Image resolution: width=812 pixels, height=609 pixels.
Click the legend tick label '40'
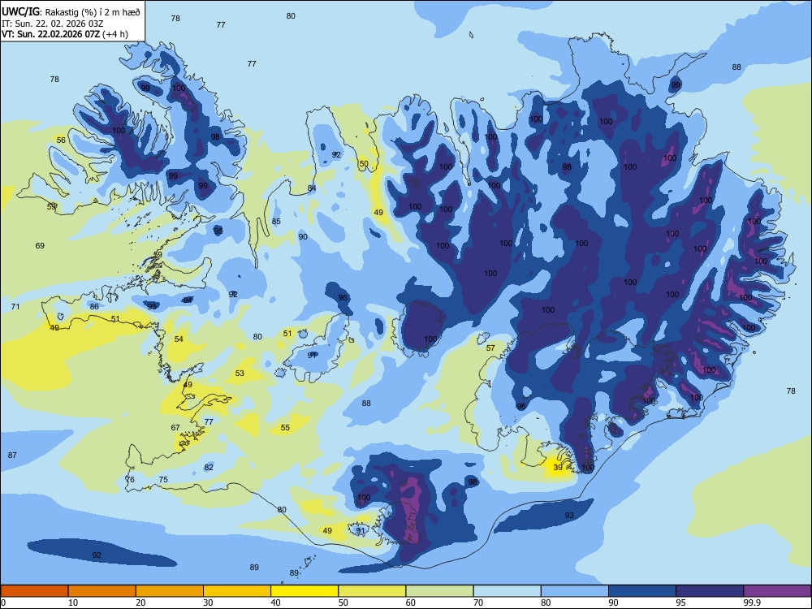[275, 603]
